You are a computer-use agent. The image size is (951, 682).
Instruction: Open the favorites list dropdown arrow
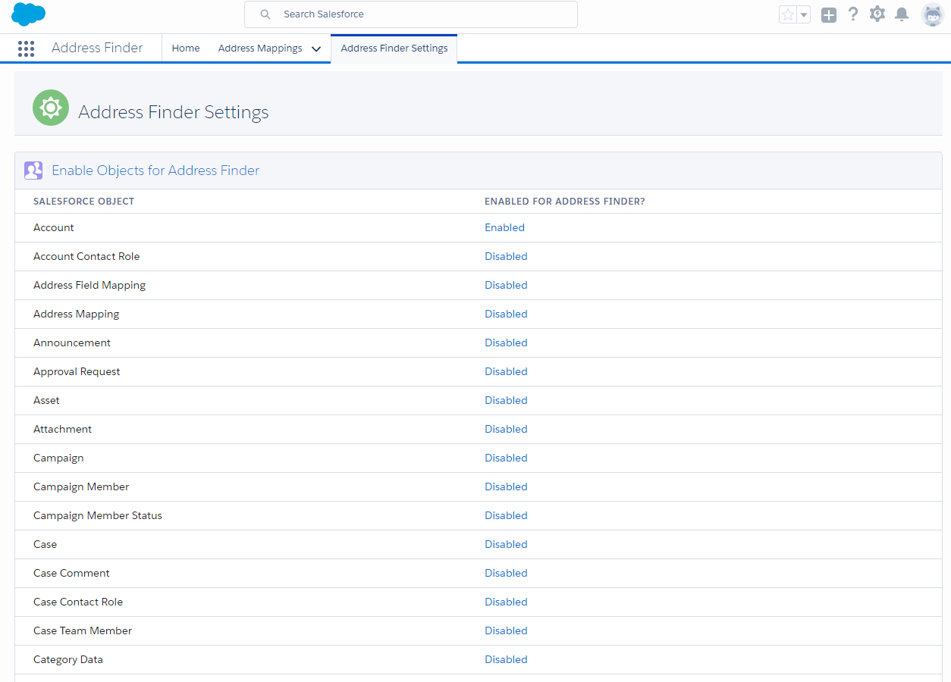point(803,14)
